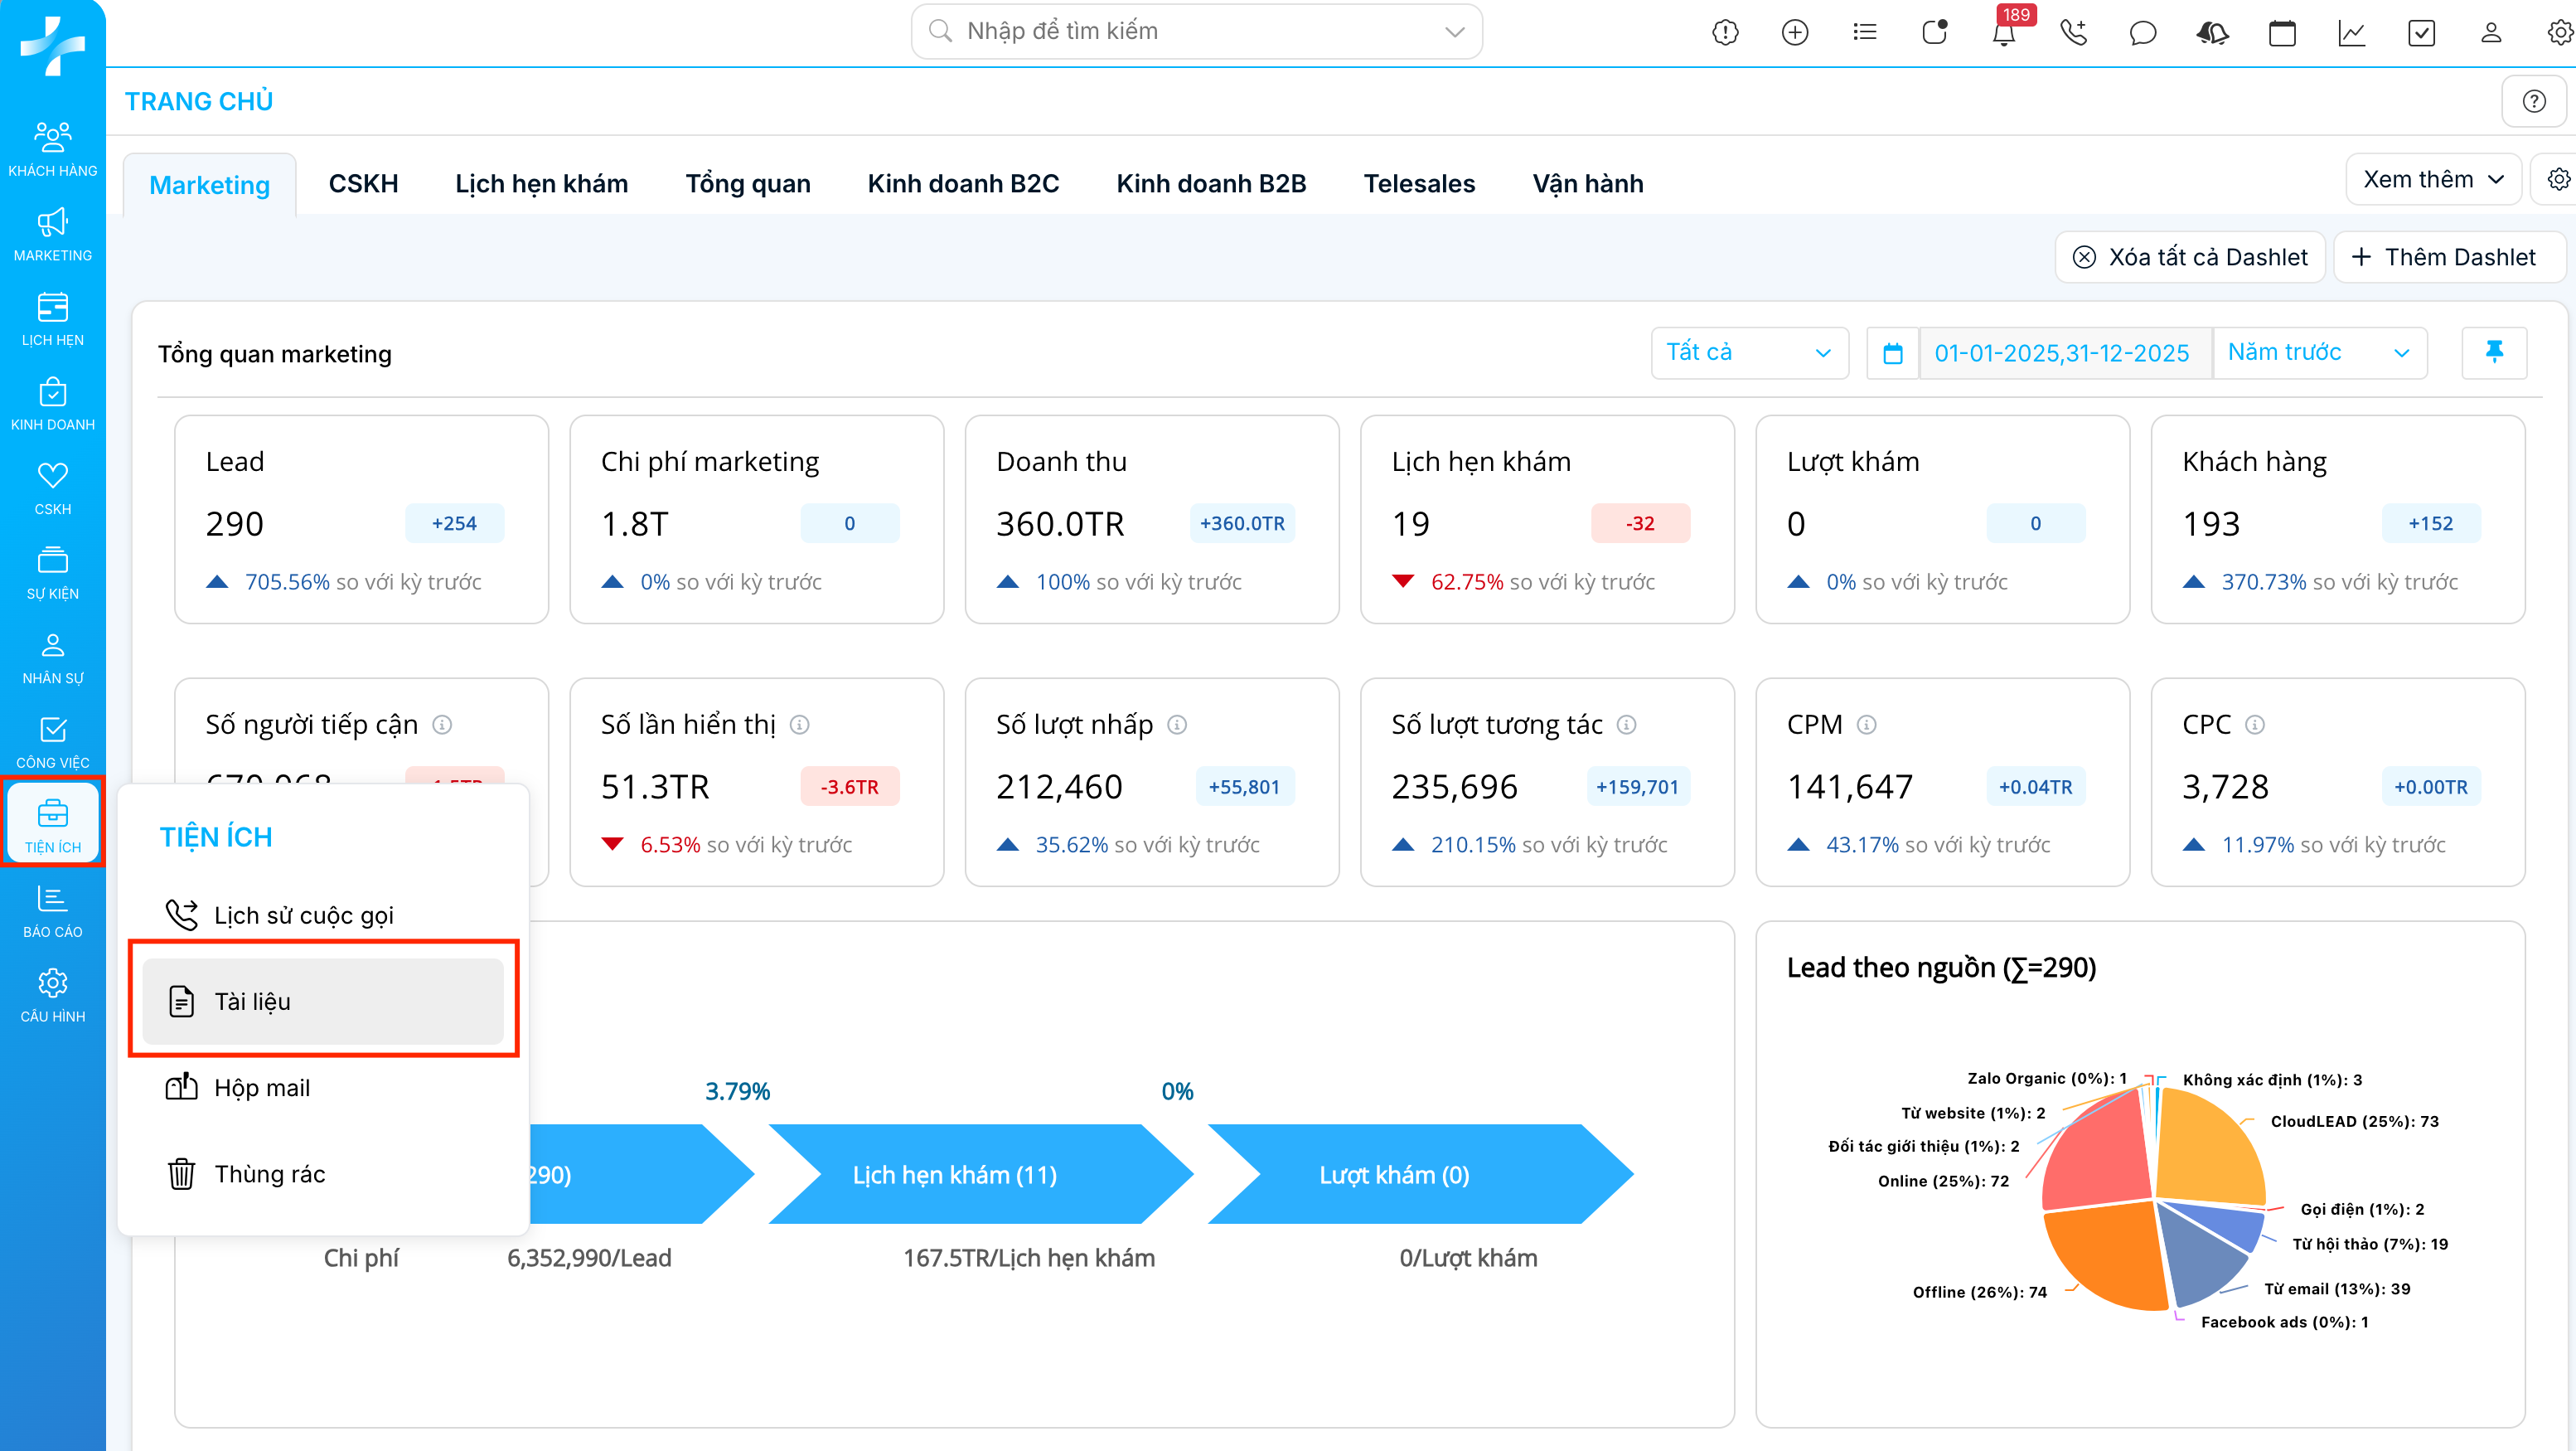Click the phone call icon in top bar

[x=2073, y=33]
